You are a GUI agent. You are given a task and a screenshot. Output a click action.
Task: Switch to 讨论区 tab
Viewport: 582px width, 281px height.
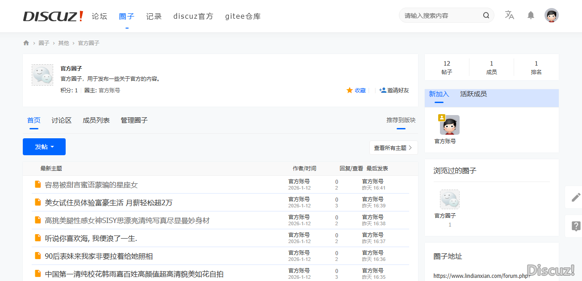click(62, 120)
